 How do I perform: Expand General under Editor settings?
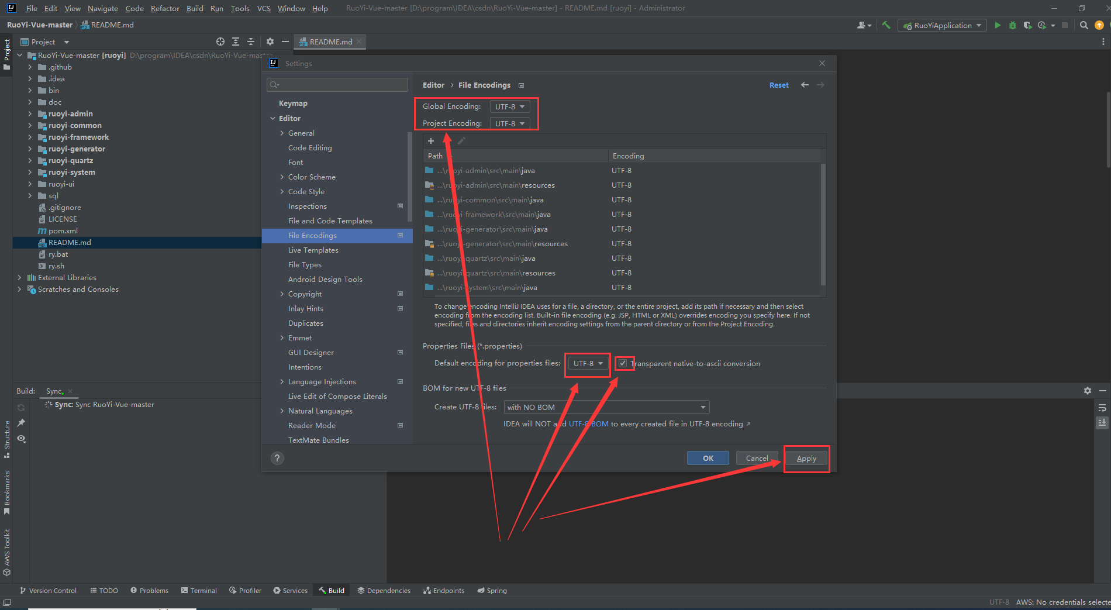click(282, 133)
